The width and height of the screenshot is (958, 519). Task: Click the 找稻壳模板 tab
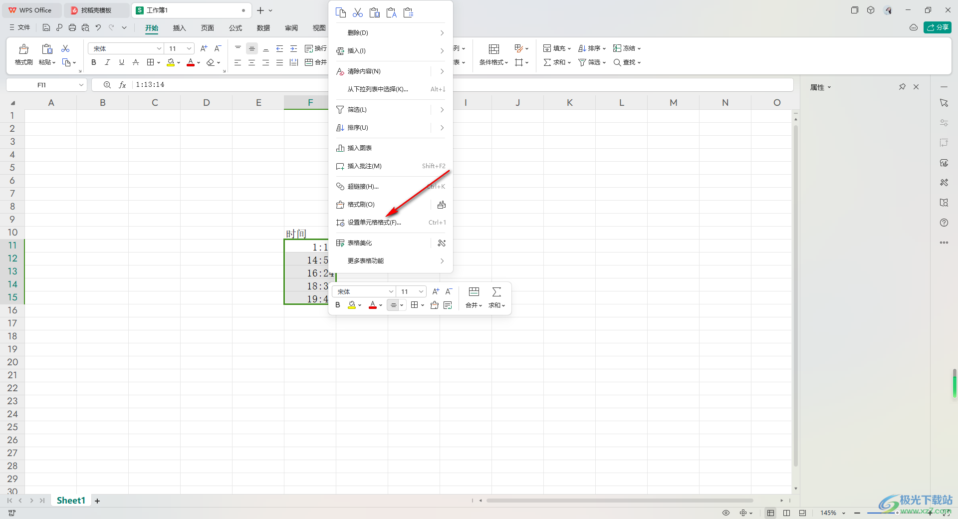pyautogui.click(x=96, y=10)
